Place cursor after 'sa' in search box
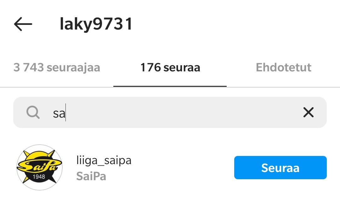The height and width of the screenshot is (216, 340). pos(66,113)
